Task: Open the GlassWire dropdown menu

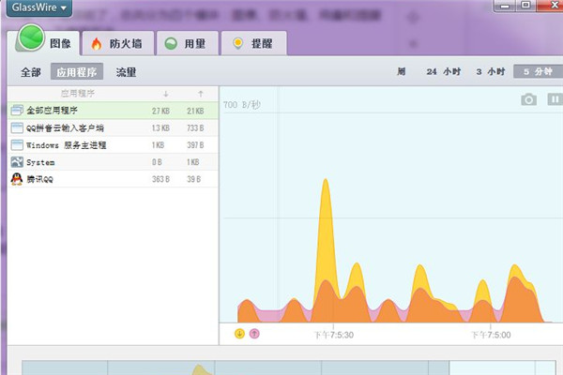Action: (39, 7)
